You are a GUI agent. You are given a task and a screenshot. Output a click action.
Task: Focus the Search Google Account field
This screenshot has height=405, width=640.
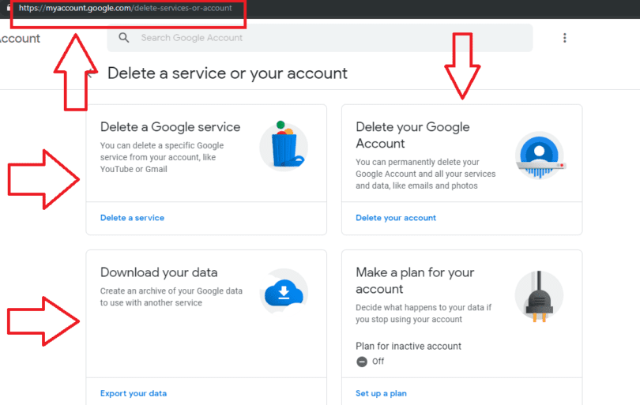(x=319, y=38)
